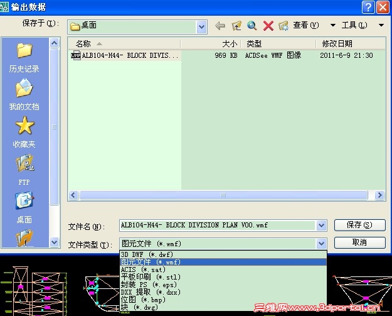The height and width of the screenshot is (316, 392).
Task: Expand the 文件名 filename dropdown arrow
Action: (322, 226)
